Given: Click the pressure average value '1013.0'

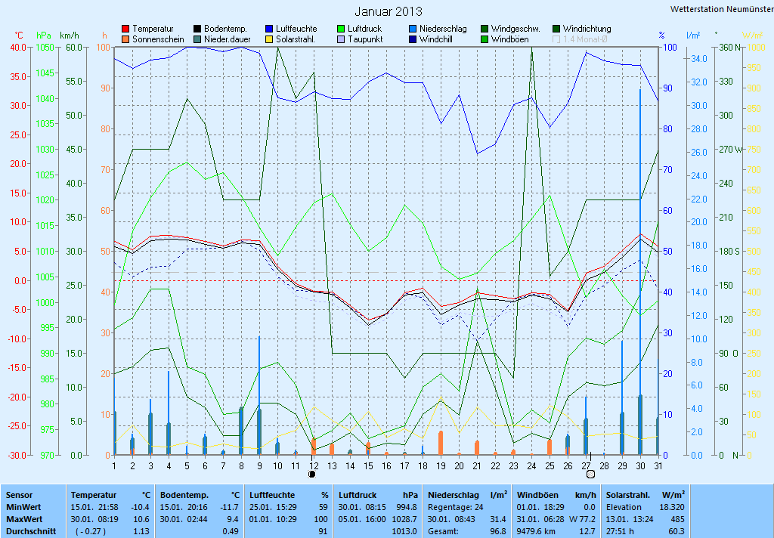Looking at the screenshot, I should [x=405, y=532].
